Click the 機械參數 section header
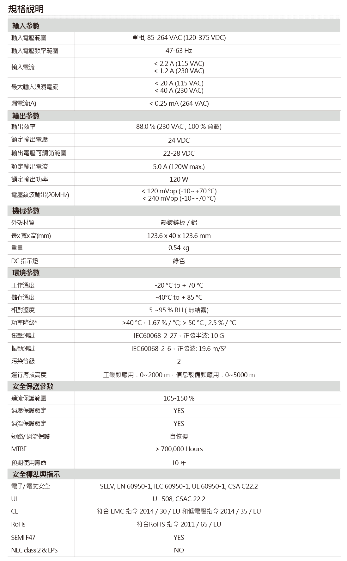 pos(26,211)
